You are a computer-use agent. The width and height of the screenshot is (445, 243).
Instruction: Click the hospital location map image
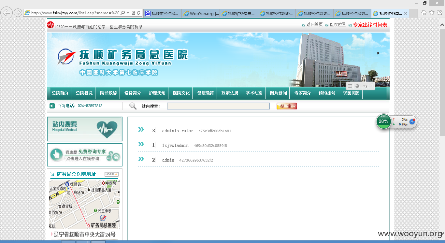pyautogui.click(x=84, y=205)
